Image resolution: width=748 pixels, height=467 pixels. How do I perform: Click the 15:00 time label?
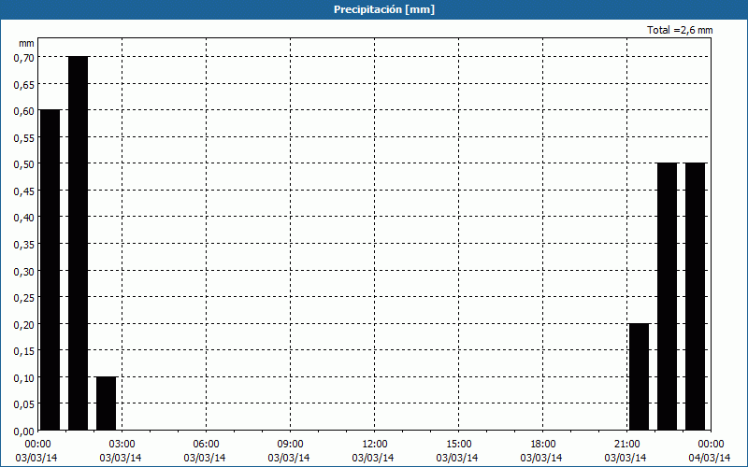[x=458, y=445]
